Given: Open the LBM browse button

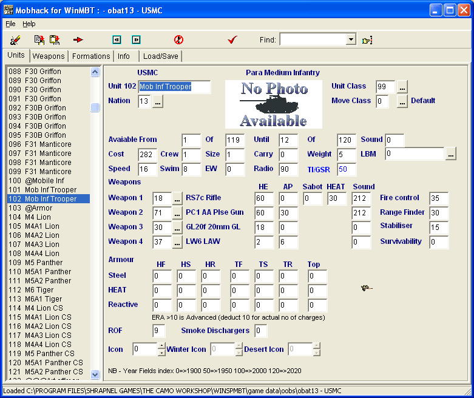Looking at the screenshot, I should [450, 155].
